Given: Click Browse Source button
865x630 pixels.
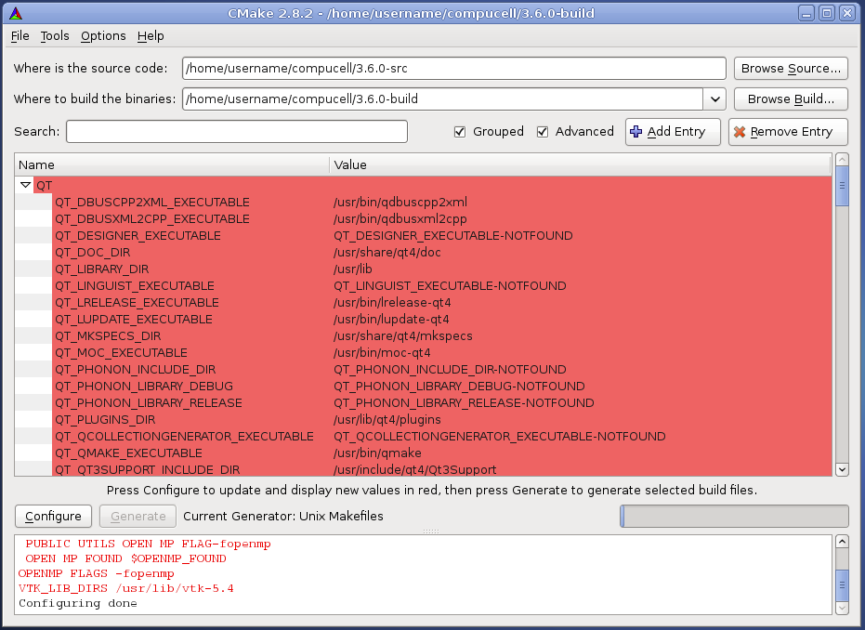Looking at the screenshot, I should pyautogui.click(x=790, y=69).
